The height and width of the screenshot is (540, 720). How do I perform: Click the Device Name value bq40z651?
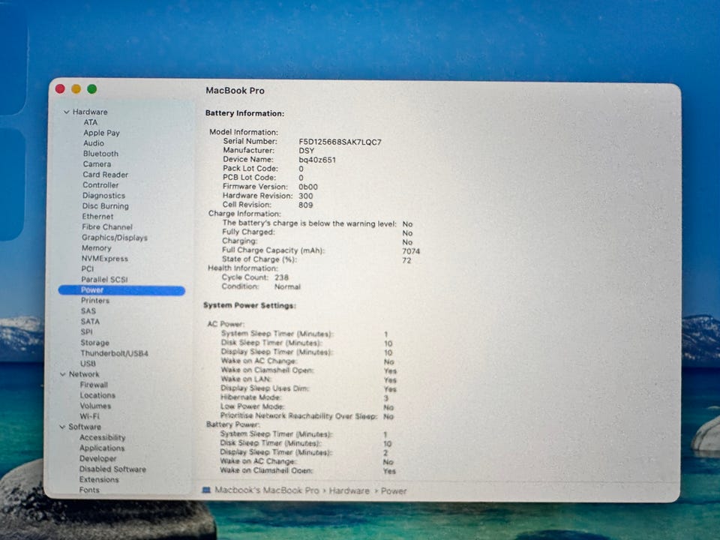(x=316, y=160)
